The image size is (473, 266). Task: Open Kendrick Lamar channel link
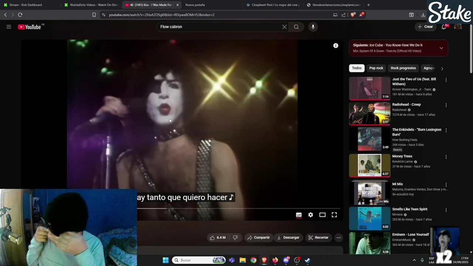[x=402, y=161]
